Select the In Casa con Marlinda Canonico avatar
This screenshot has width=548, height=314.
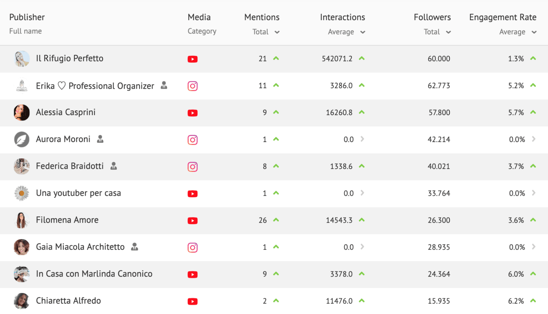coord(22,274)
